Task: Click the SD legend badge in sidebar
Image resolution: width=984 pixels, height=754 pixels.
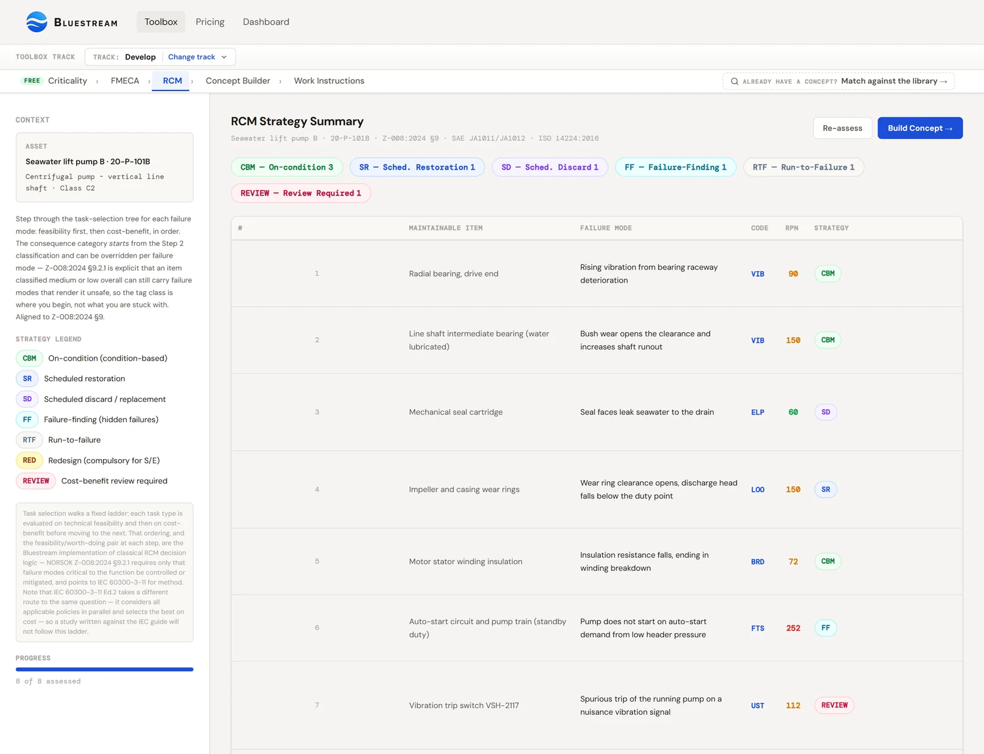Action: click(27, 399)
